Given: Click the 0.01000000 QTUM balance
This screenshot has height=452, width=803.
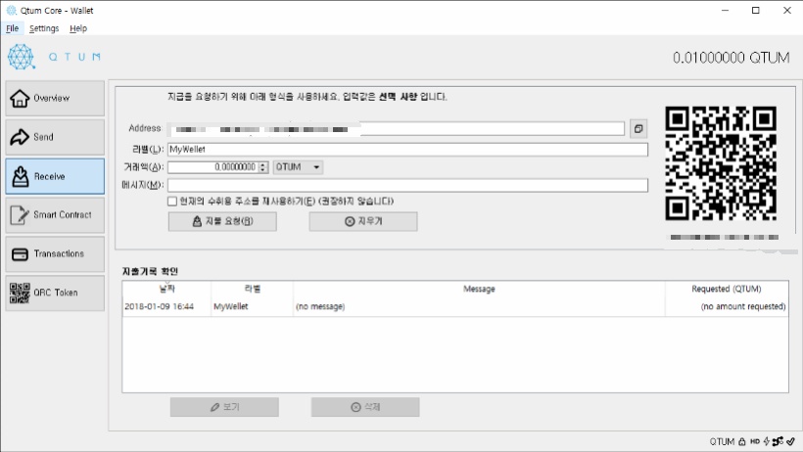Looking at the screenshot, I should click(x=732, y=58).
